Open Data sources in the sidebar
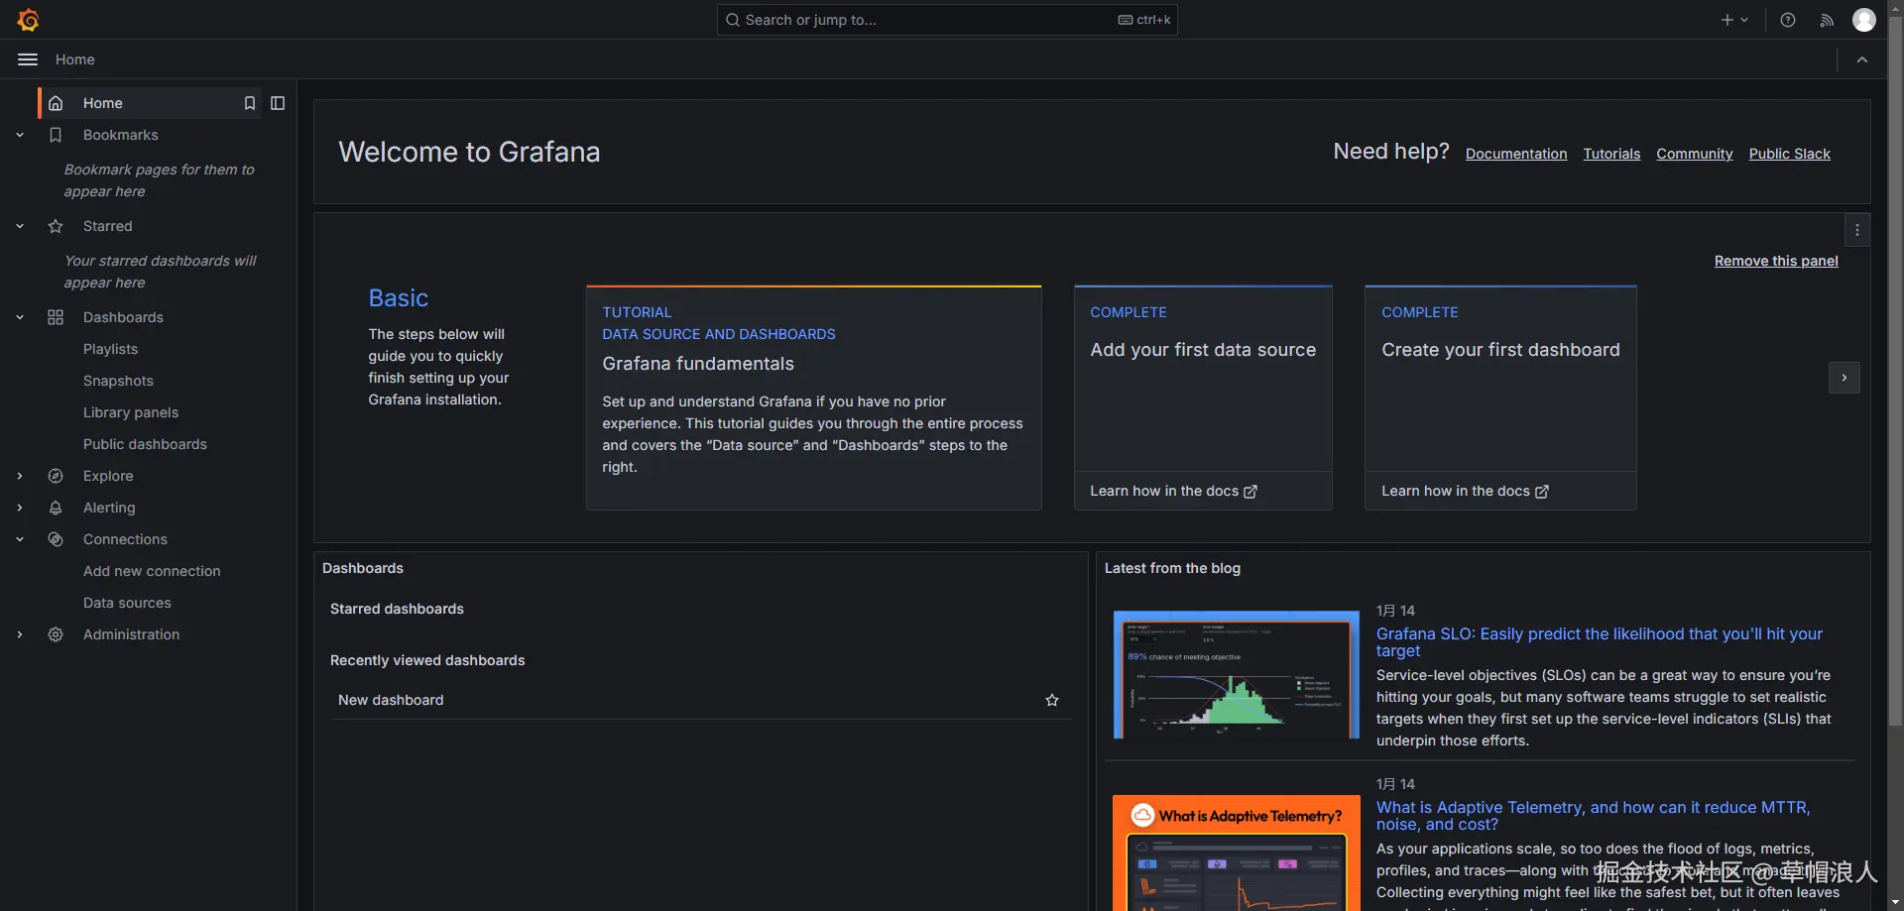The image size is (1904, 911). 127,603
